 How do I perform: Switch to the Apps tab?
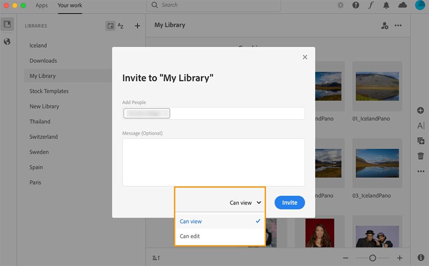41,5
